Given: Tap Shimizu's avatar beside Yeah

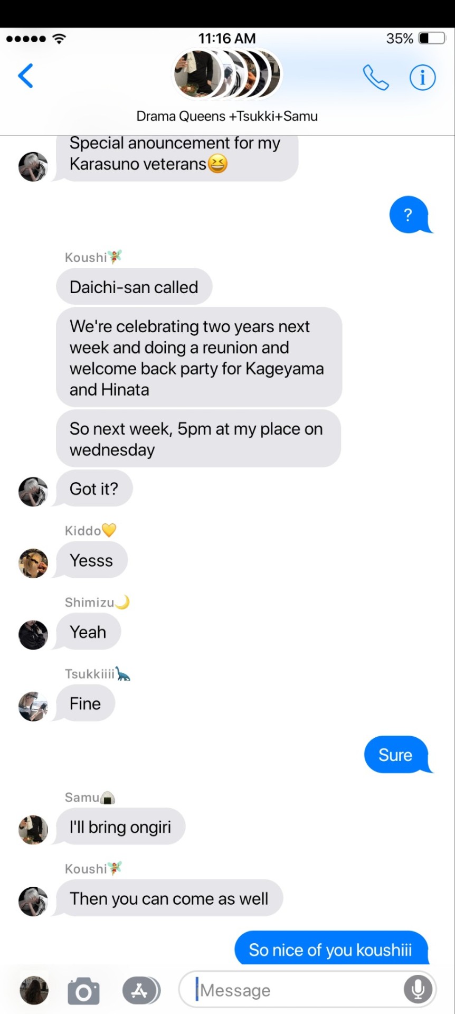Looking at the screenshot, I should (33, 635).
